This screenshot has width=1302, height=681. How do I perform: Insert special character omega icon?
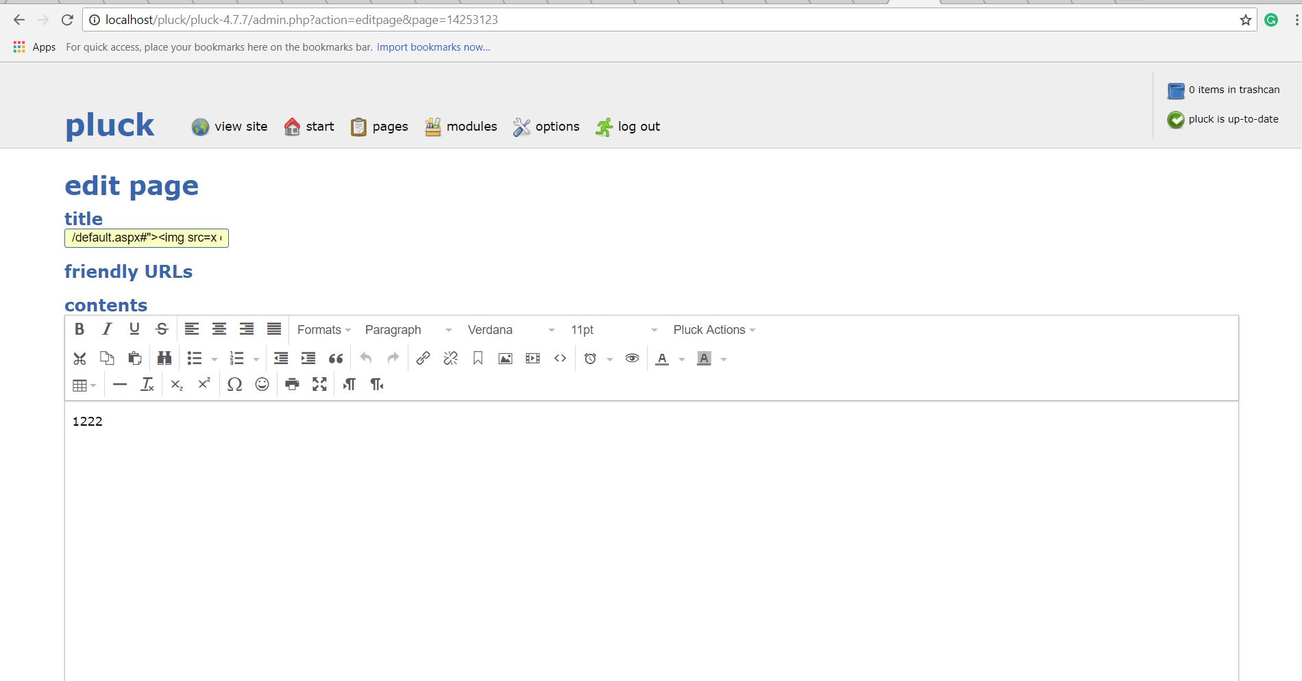234,385
